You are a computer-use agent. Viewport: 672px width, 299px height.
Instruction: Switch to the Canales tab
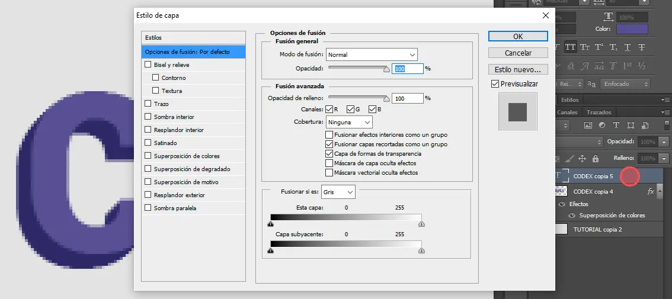point(567,112)
